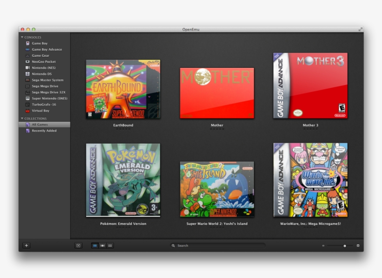
Task: Select the red Mother box art
Action: [217, 93]
